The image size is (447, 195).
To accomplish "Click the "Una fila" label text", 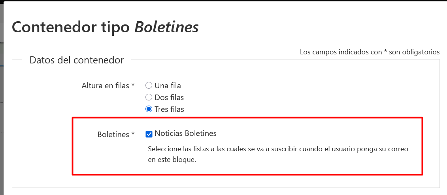I will coord(168,85).
